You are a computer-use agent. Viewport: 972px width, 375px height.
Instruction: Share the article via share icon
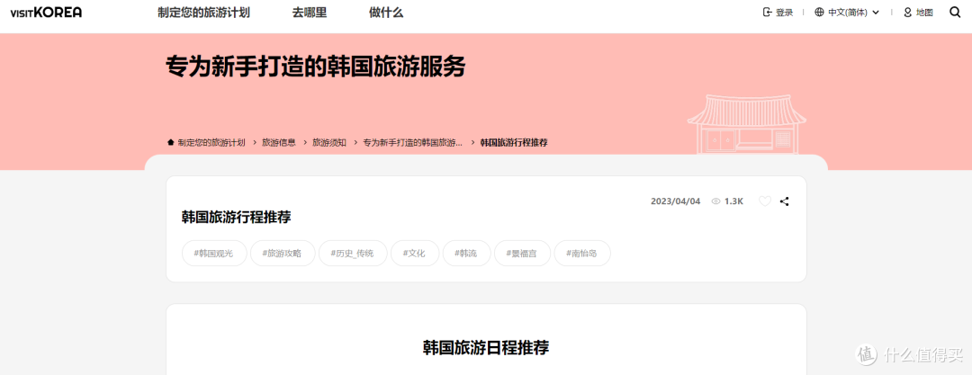point(784,201)
